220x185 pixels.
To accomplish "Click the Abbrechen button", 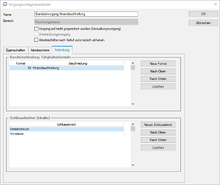I will 203,23.
